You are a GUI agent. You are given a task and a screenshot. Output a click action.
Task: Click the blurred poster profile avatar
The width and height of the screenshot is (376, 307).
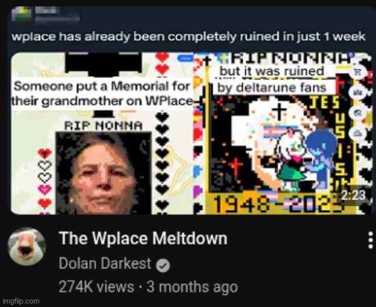22,14
